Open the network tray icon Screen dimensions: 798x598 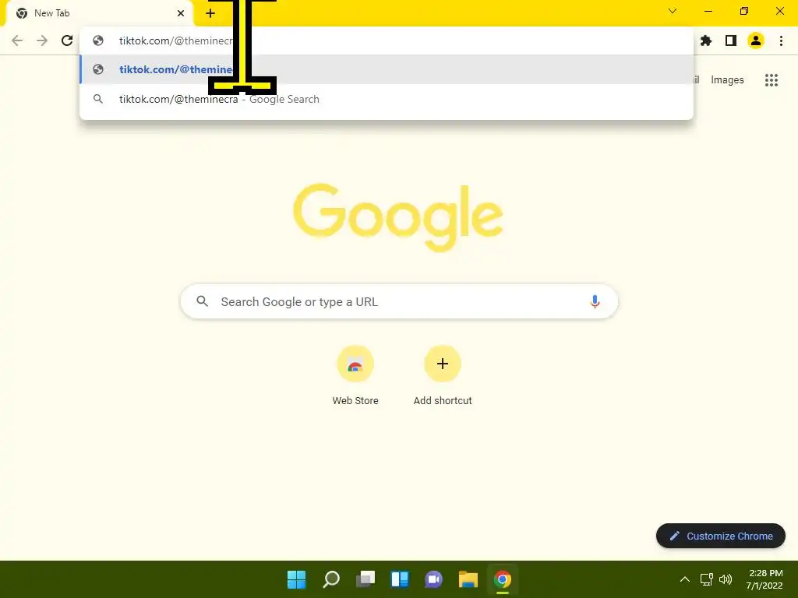tap(706, 579)
